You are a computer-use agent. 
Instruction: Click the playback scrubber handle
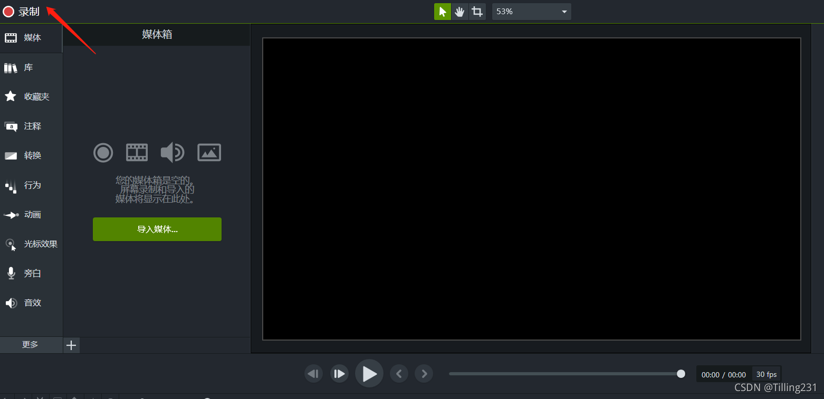[681, 374]
